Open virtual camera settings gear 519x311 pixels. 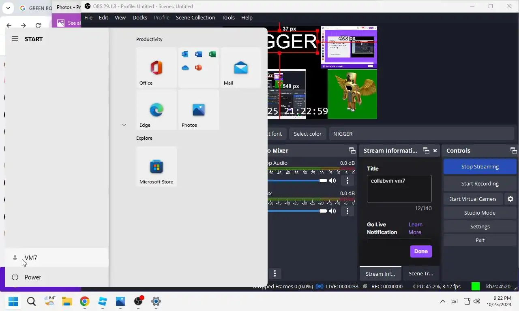point(510,199)
